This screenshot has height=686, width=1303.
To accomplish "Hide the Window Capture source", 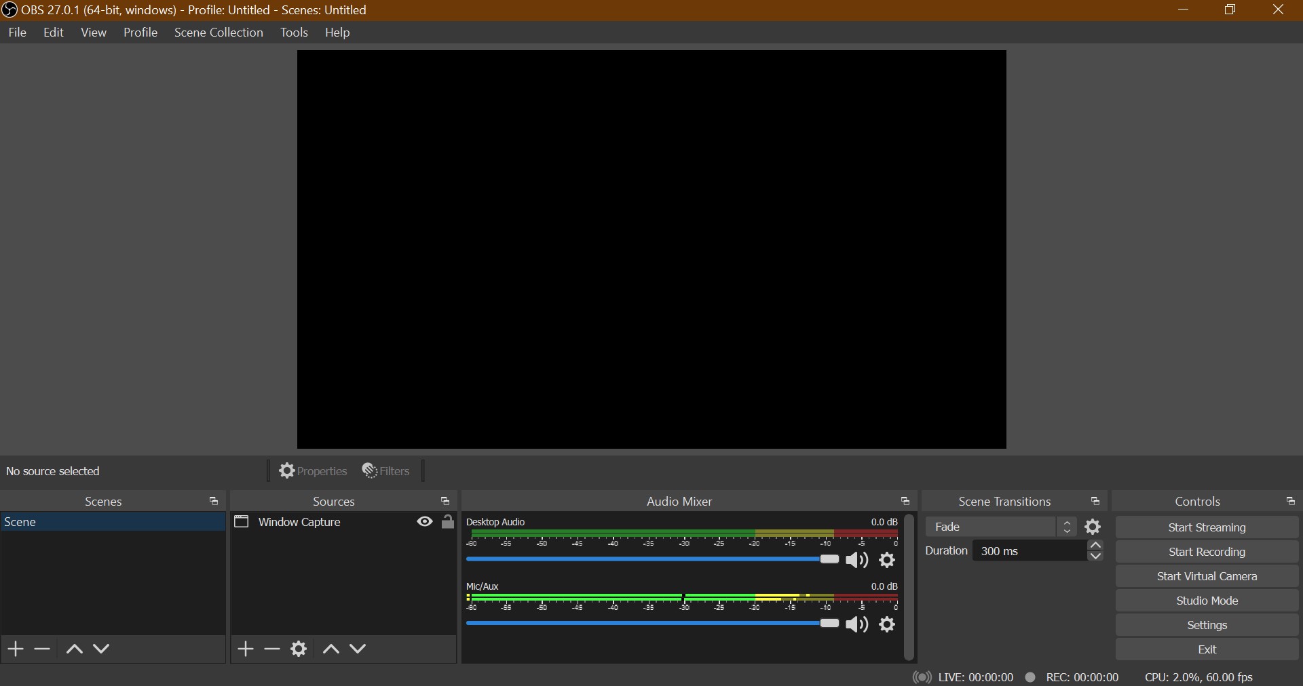I will 425,521.
